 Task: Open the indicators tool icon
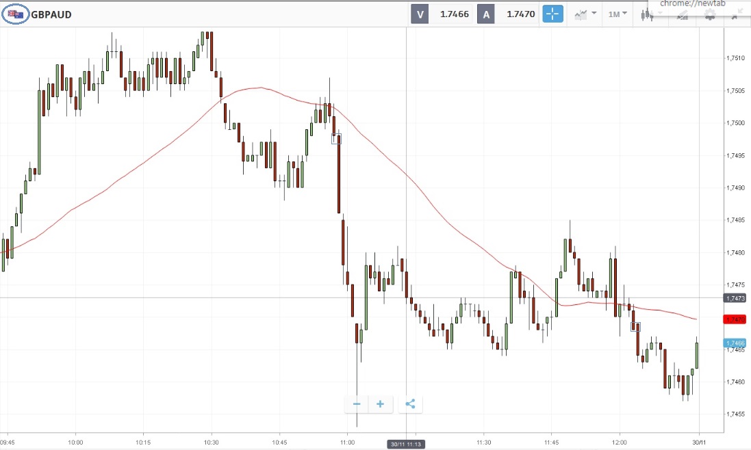[x=682, y=15]
